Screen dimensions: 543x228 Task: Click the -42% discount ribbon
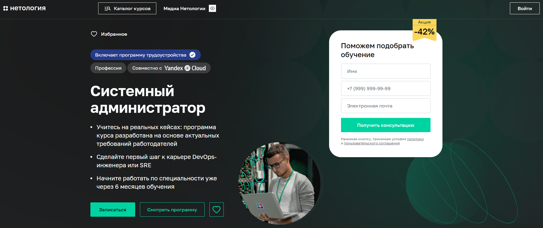[x=424, y=30]
